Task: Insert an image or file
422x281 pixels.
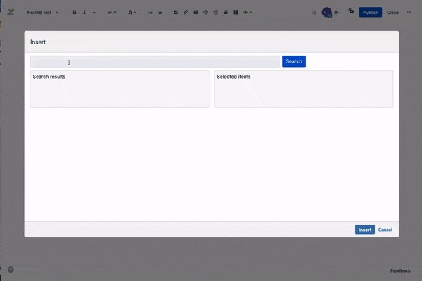Action: pos(196,13)
